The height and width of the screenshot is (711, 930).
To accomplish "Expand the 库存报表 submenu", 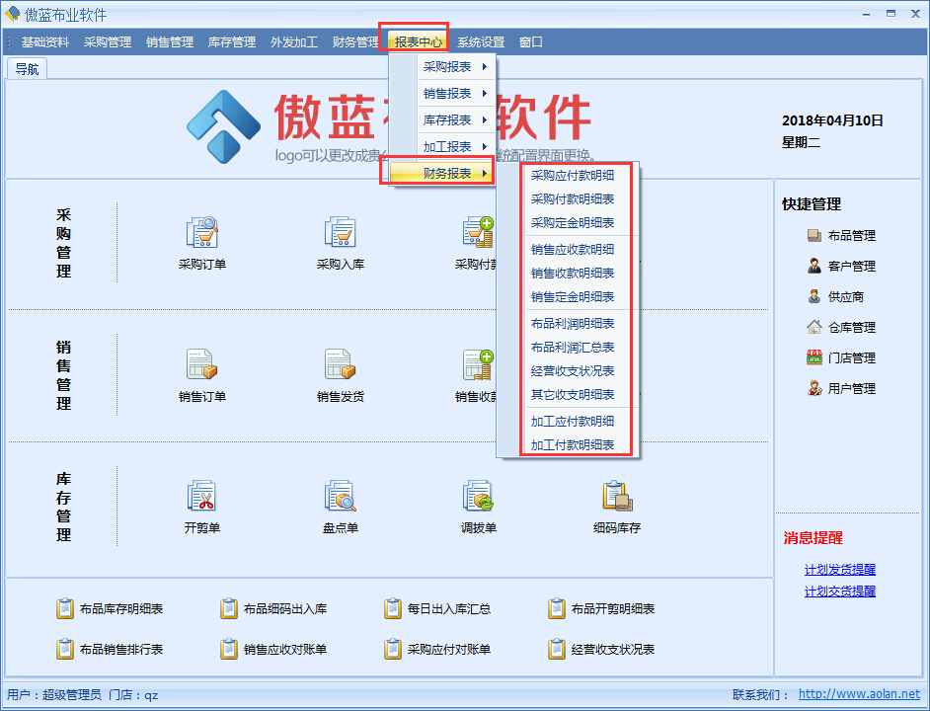I will click(x=447, y=120).
